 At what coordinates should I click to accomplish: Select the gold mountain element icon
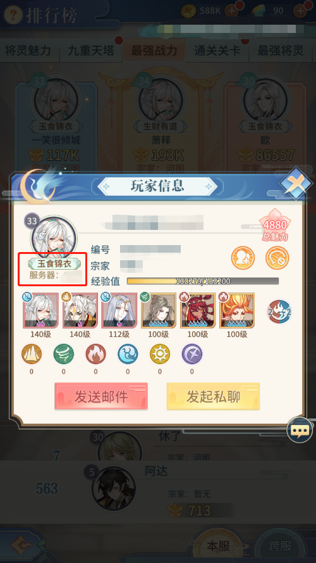pos(32,355)
